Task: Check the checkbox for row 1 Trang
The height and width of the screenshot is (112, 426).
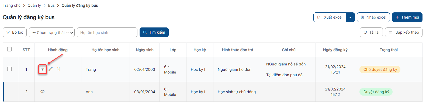Action: tap(9, 69)
